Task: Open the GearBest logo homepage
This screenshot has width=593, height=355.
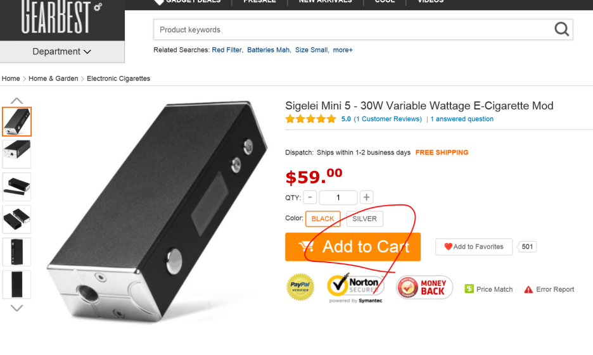Action: [x=61, y=16]
